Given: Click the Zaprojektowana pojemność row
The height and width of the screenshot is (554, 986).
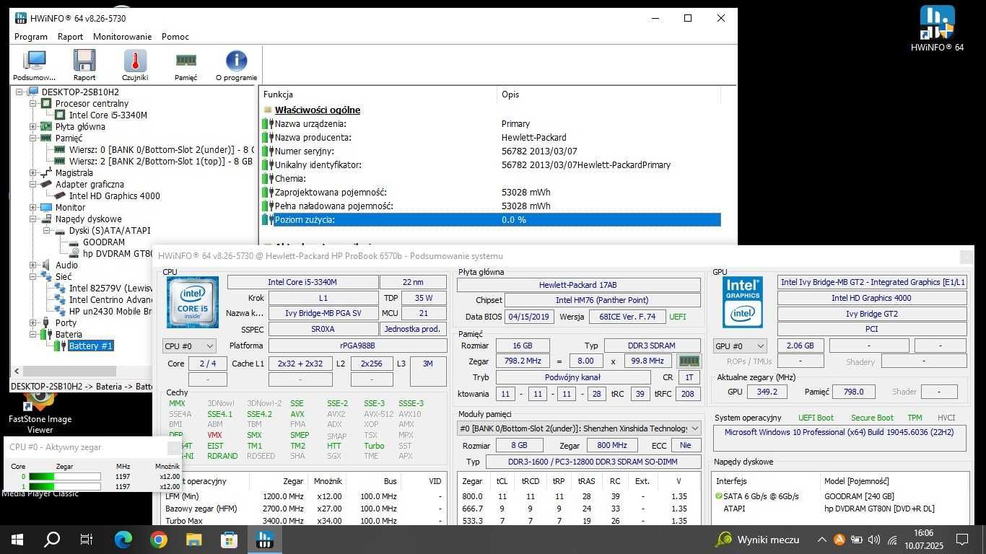Looking at the screenshot, I should [491, 193].
